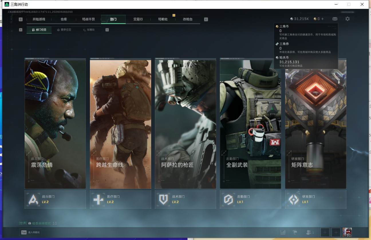Switch to the 赛季任务 sub-tab
The height and width of the screenshot is (240, 371).
coord(64,30)
